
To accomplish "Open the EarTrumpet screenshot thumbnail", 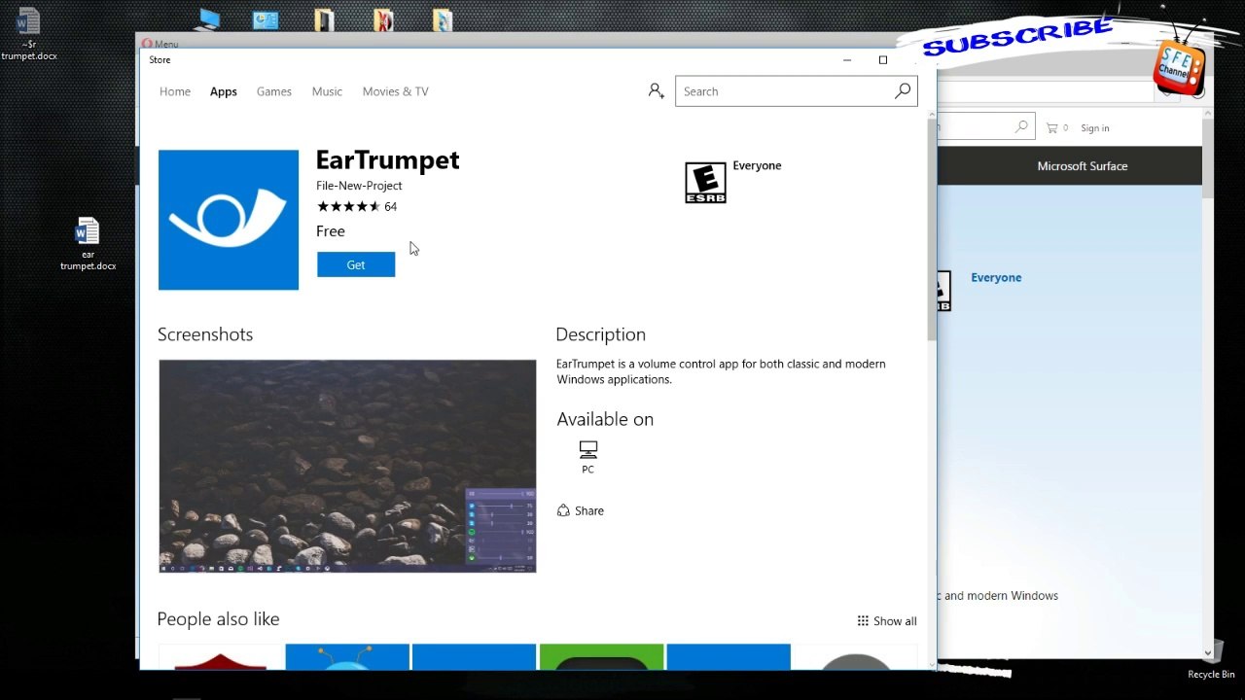I will point(347,467).
